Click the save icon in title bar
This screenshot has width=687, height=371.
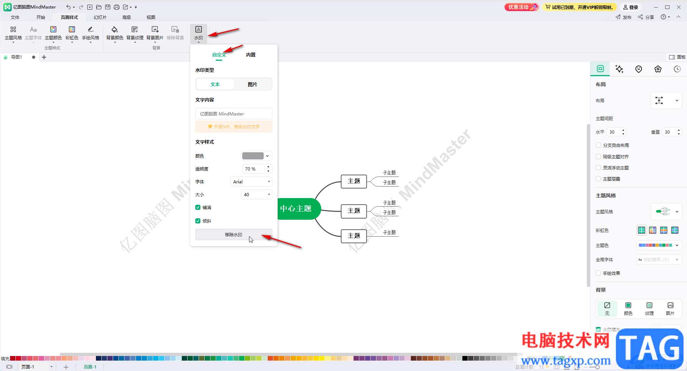pos(108,7)
